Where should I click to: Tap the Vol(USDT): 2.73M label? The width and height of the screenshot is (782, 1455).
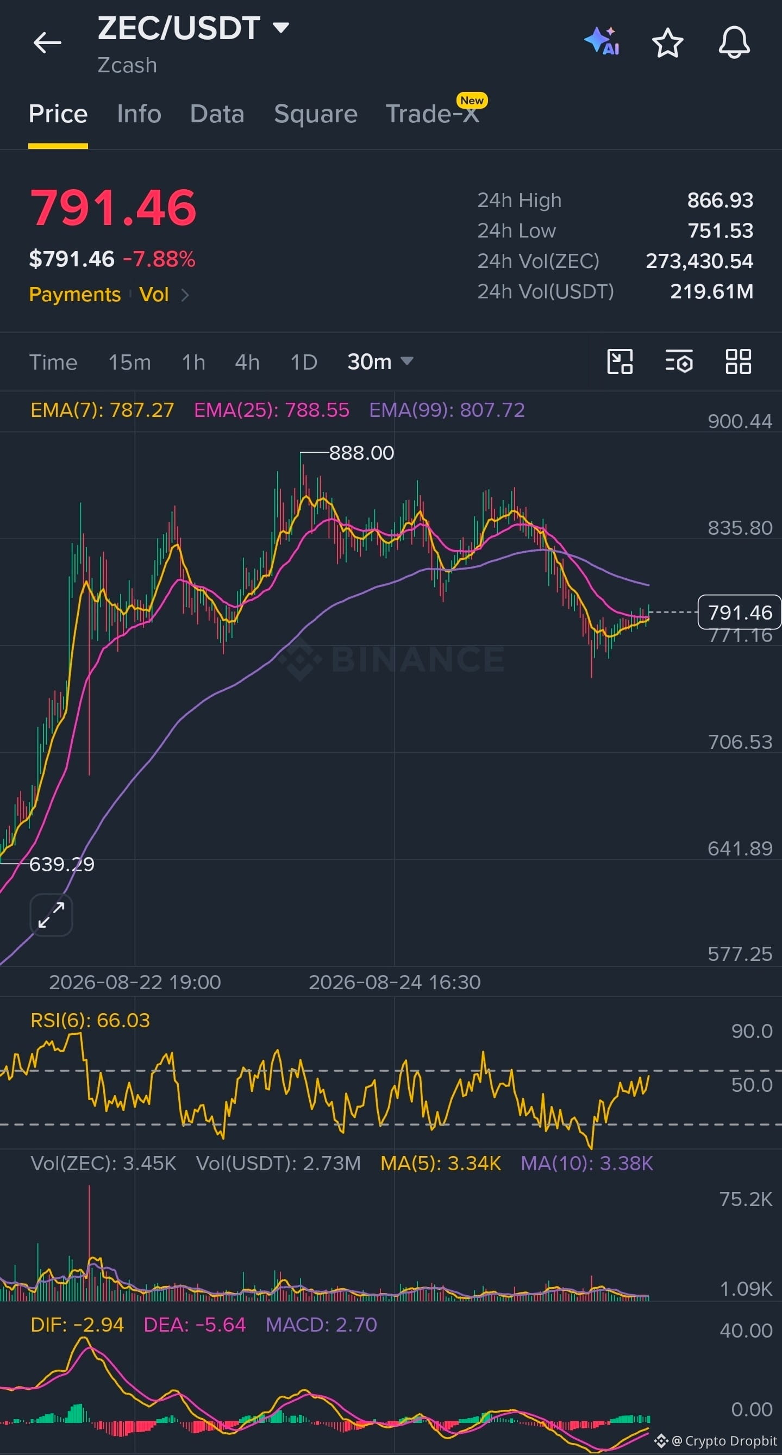click(x=278, y=1163)
